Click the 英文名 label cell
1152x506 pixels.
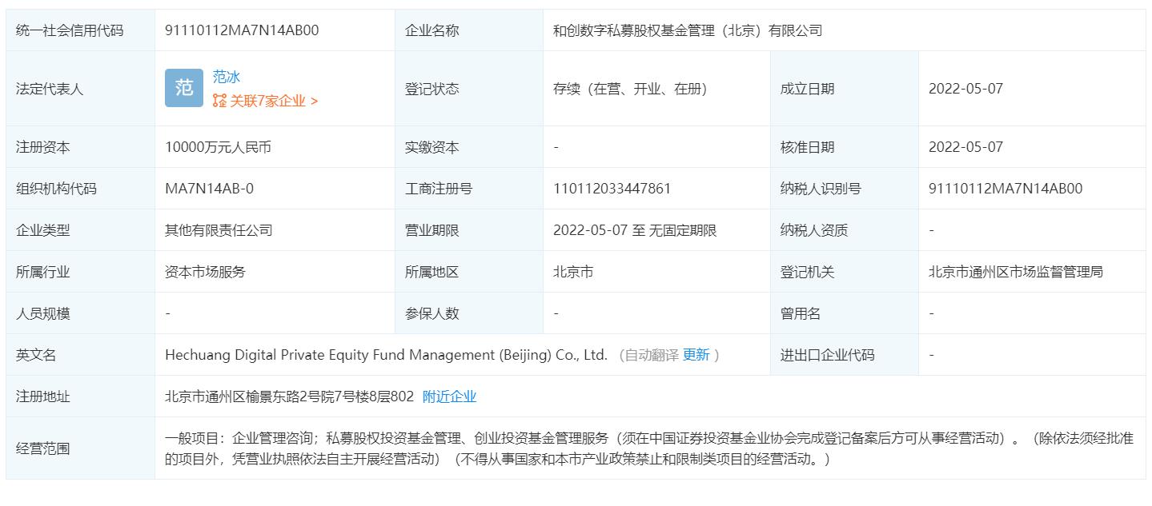click(81, 355)
